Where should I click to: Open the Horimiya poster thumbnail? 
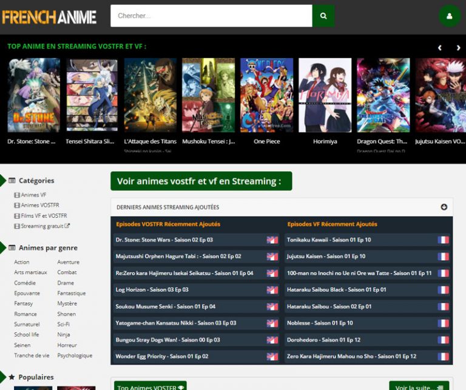point(325,95)
